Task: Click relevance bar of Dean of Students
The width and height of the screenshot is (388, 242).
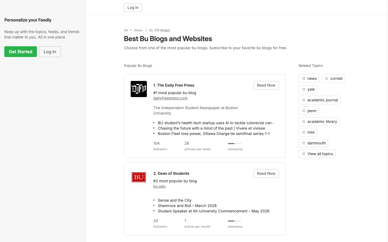Action: click(234, 221)
